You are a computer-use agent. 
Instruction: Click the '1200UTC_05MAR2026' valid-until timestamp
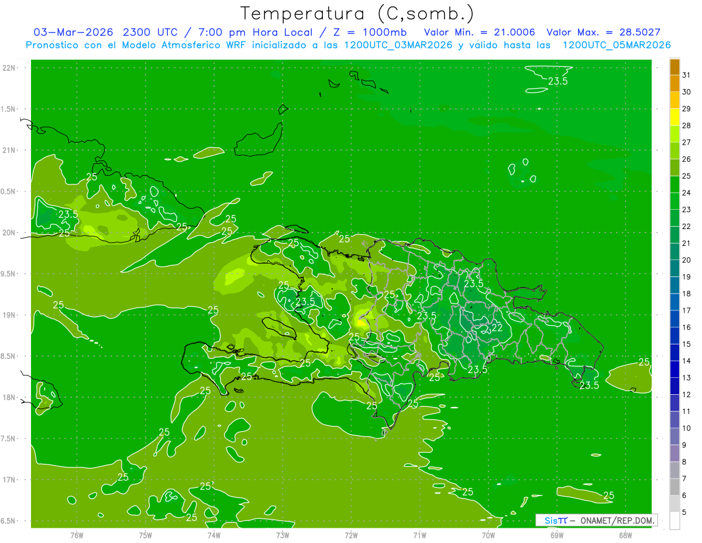point(616,45)
